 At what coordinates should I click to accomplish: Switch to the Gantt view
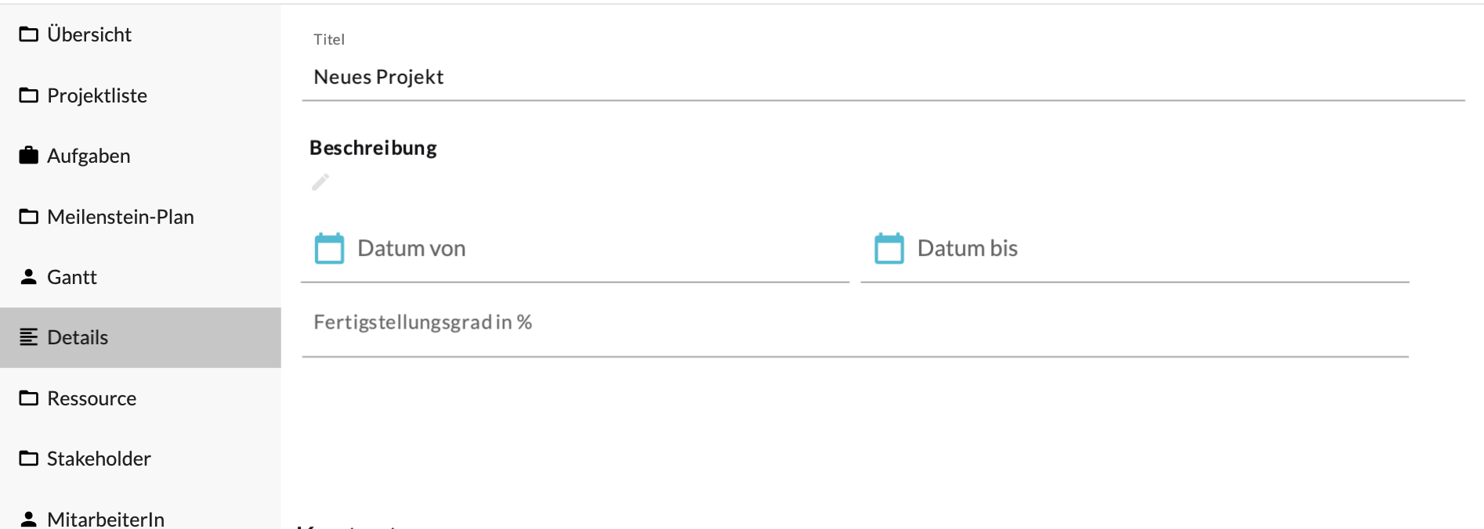72,277
